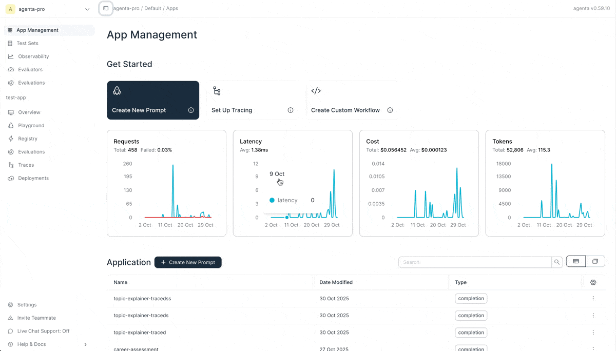Open Traces using the tracing icon
This screenshot has height=351, width=616.
(10, 165)
